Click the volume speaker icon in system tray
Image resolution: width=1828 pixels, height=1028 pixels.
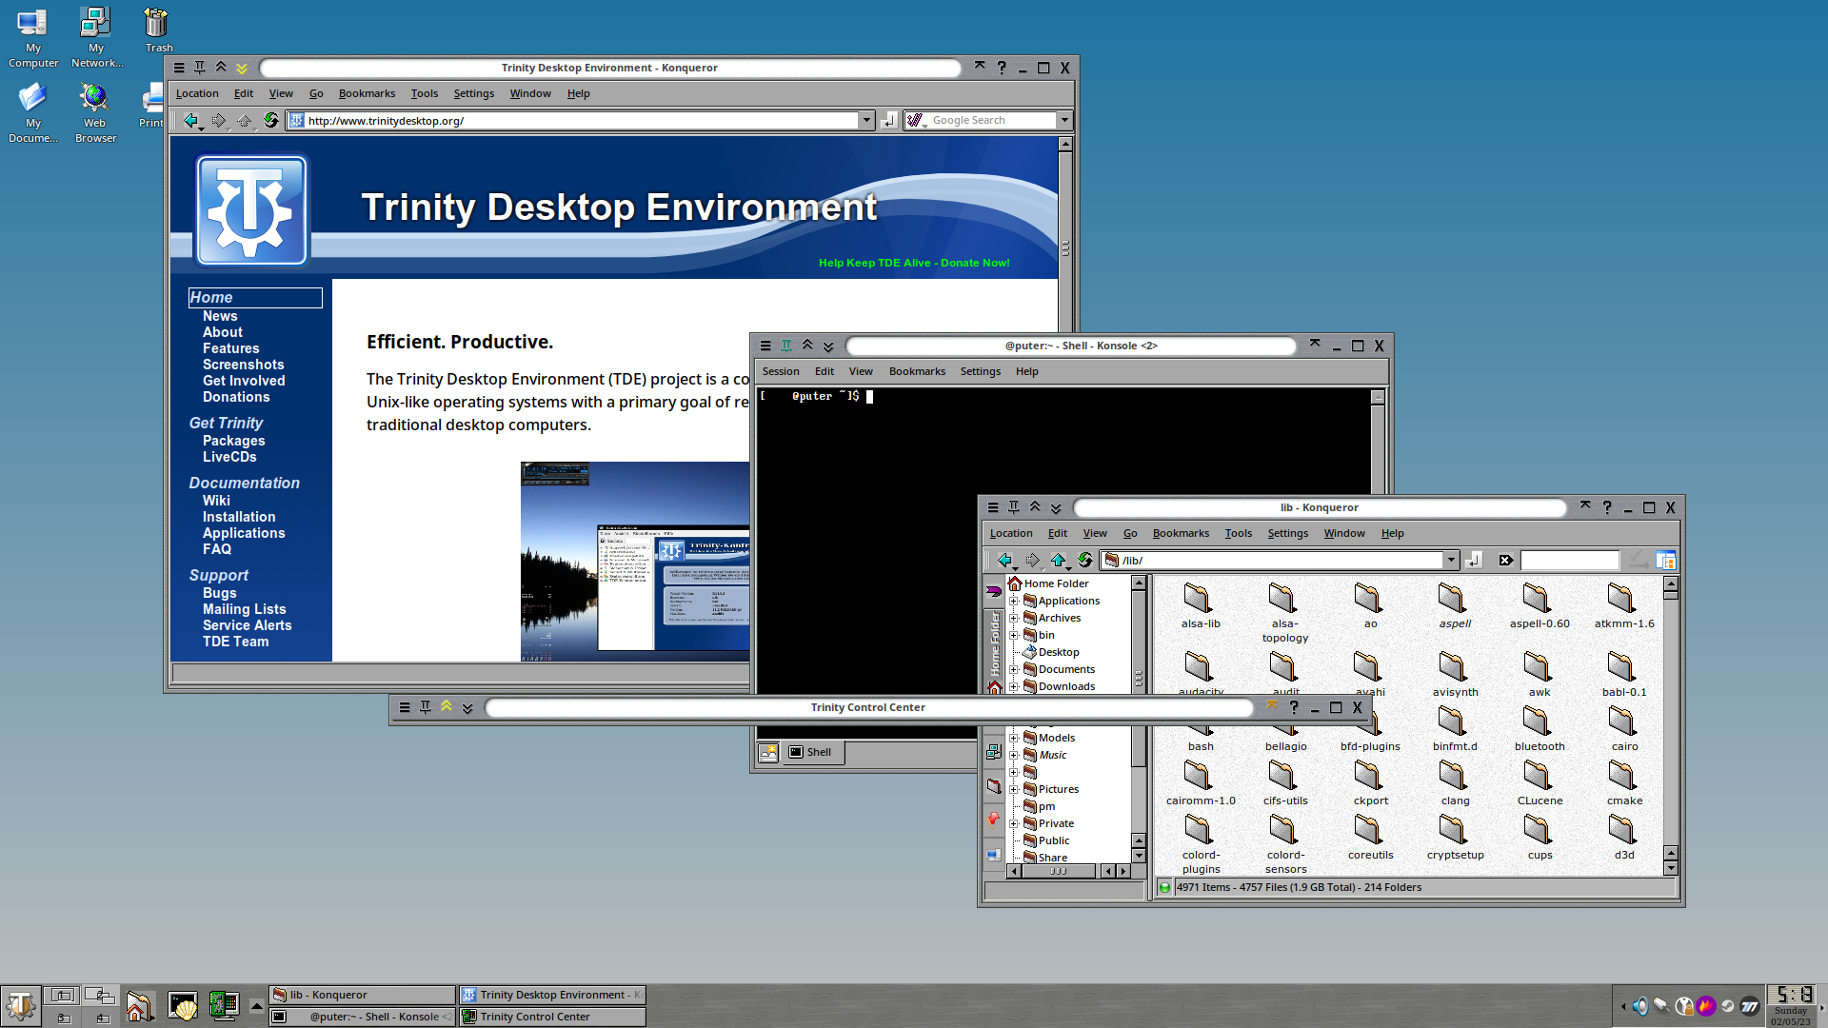[1639, 1006]
